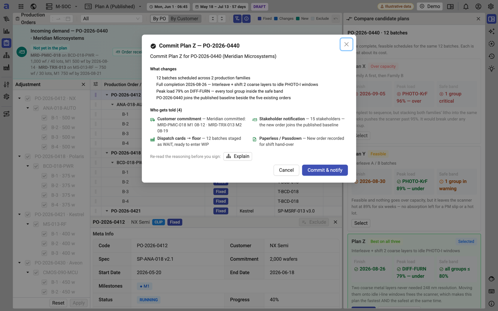498x311 pixels.
Task: Click the DRAFT status badge
Action: coord(259,7)
